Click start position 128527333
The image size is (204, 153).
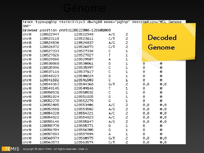[x=49, y=51]
